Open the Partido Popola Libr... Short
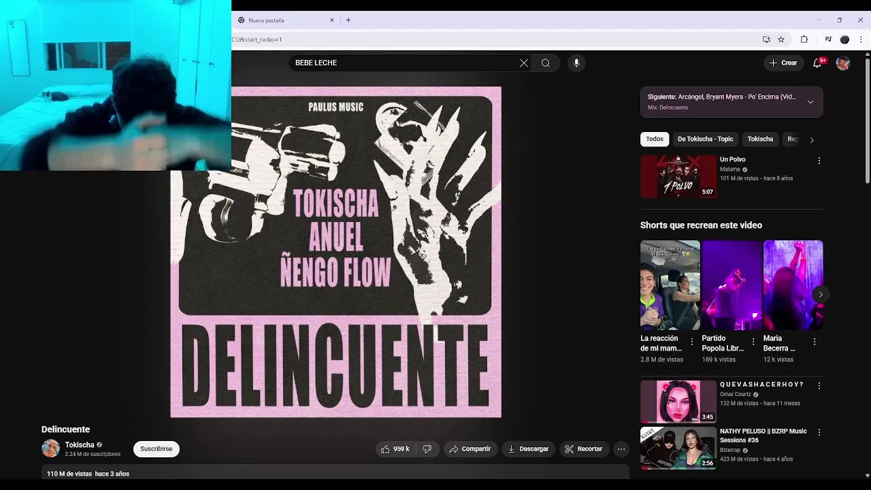Image resolution: width=871 pixels, height=490 pixels. (x=732, y=285)
